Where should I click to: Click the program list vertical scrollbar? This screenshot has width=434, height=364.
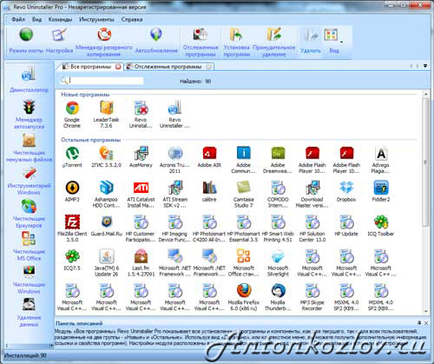pyautogui.click(x=425, y=202)
